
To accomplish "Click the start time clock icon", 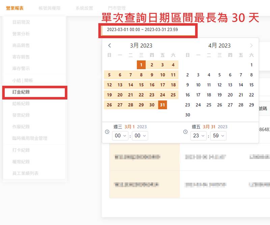I will click(x=107, y=132).
